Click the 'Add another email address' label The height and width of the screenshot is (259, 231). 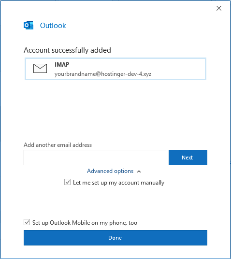click(x=58, y=145)
